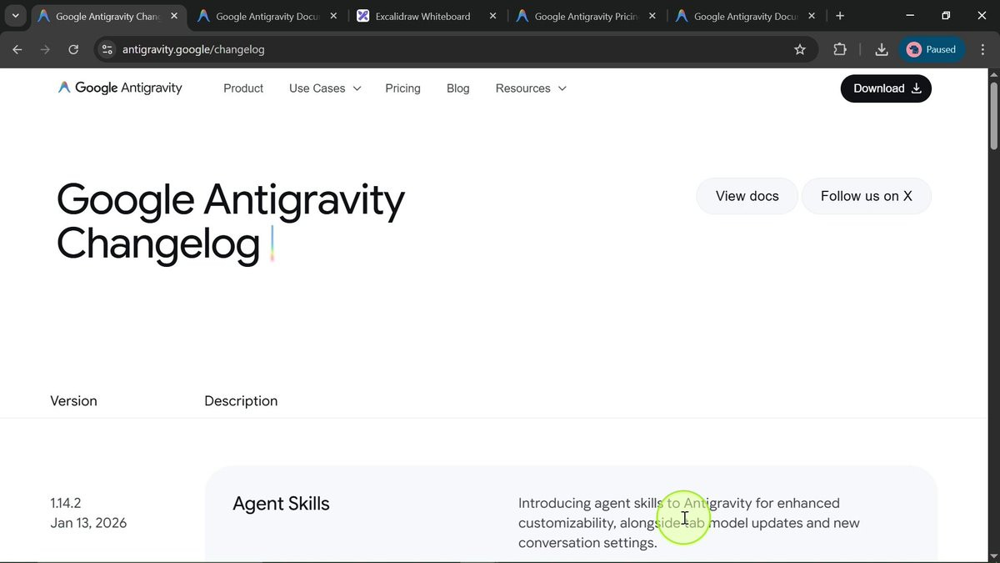The height and width of the screenshot is (563, 1000).
Task: Close the Google Antigravity Pricing tab
Action: coord(652,16)
